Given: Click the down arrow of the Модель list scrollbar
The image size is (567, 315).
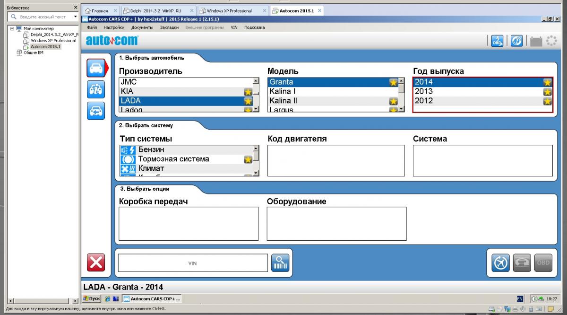Looking at the screenshot, I should (402, 109).
